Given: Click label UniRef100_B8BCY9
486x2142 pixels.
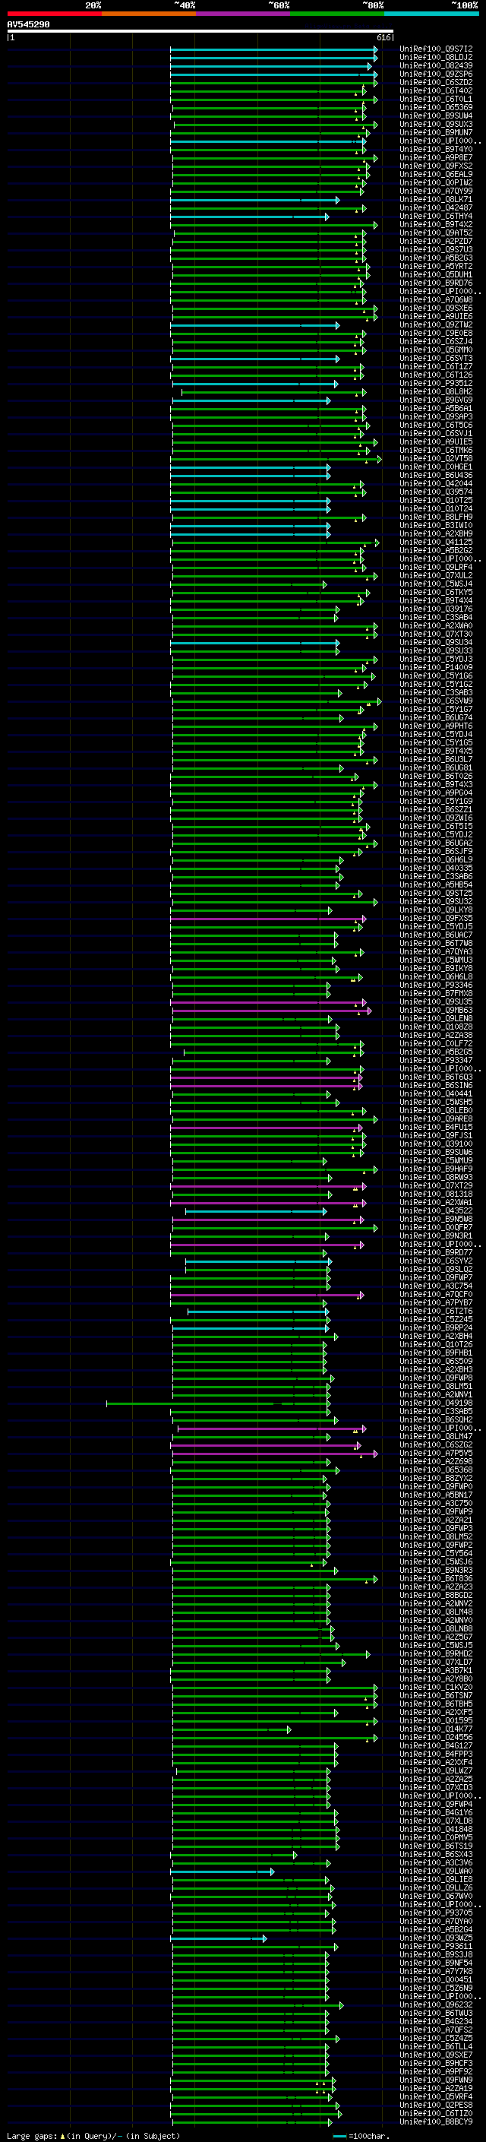Looking at the screenshot, I should tap(436, 2121).
